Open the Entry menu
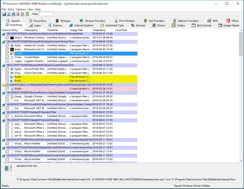Image resolution: width=244 pixels, height=189 pixels. [x=11, y=9]
